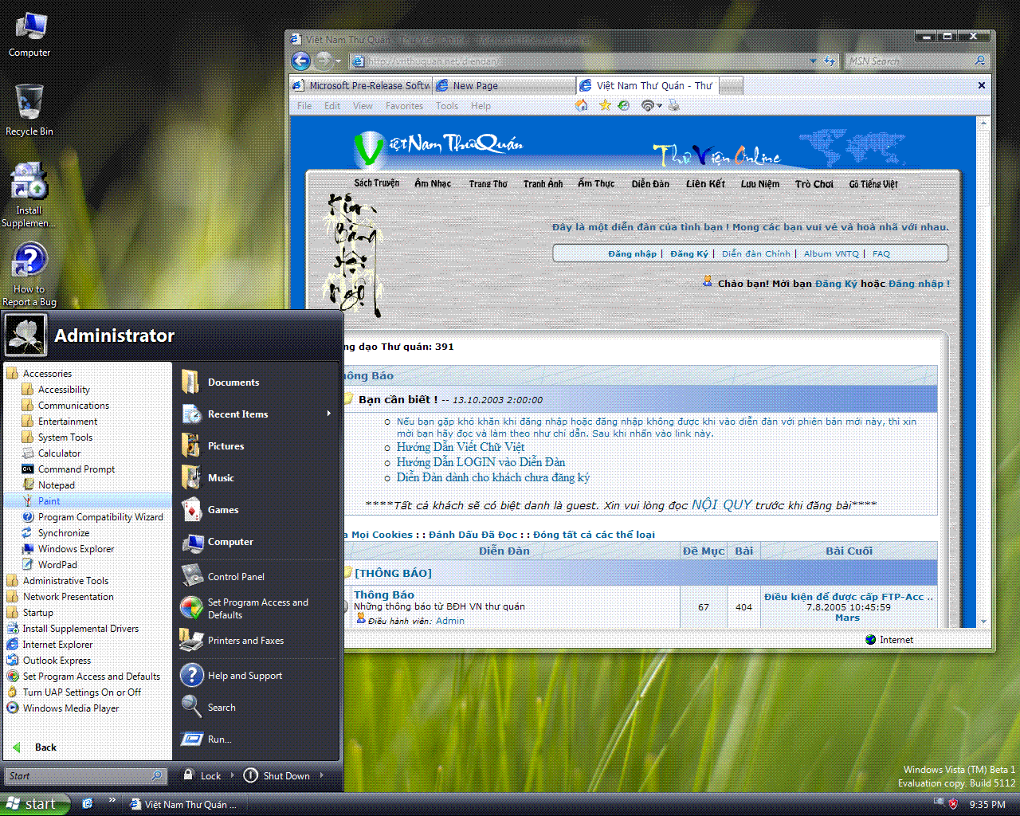The height and width of the screenshot is (816, 1020).
Task: Open recent pages dropdown beside Forward button
Action: [x=339, y=61]
